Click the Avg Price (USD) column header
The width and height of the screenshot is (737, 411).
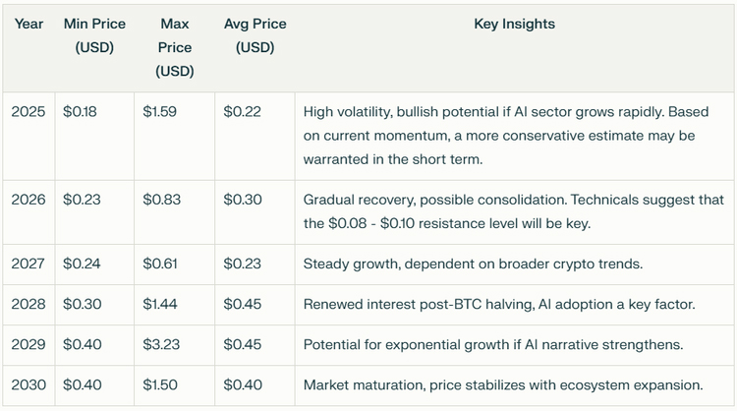(x=255, y=35)
